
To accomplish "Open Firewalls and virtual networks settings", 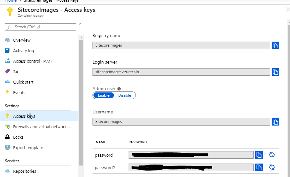I will (41, 127).
